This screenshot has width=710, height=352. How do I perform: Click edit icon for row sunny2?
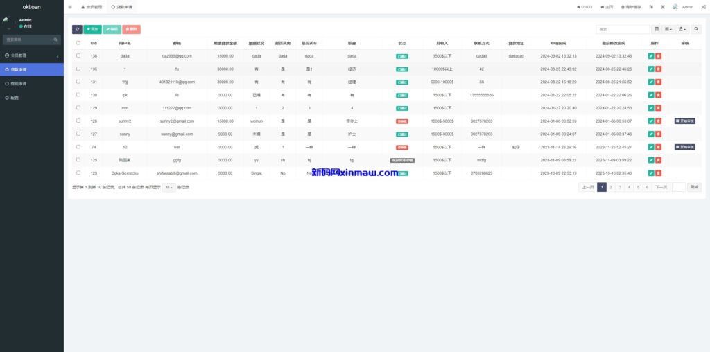coord(650,121)
